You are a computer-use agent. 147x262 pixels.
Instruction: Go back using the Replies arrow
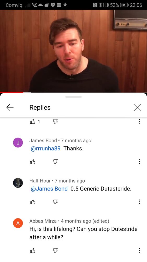click(10, 107)
